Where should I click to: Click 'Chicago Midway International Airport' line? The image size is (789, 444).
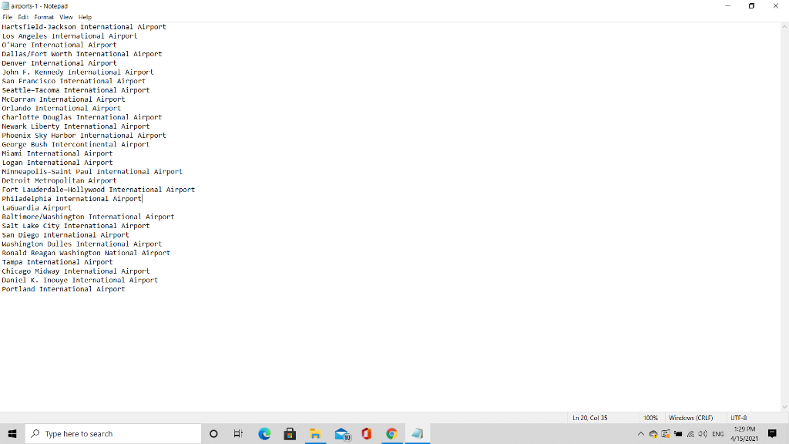click(76, 272)
